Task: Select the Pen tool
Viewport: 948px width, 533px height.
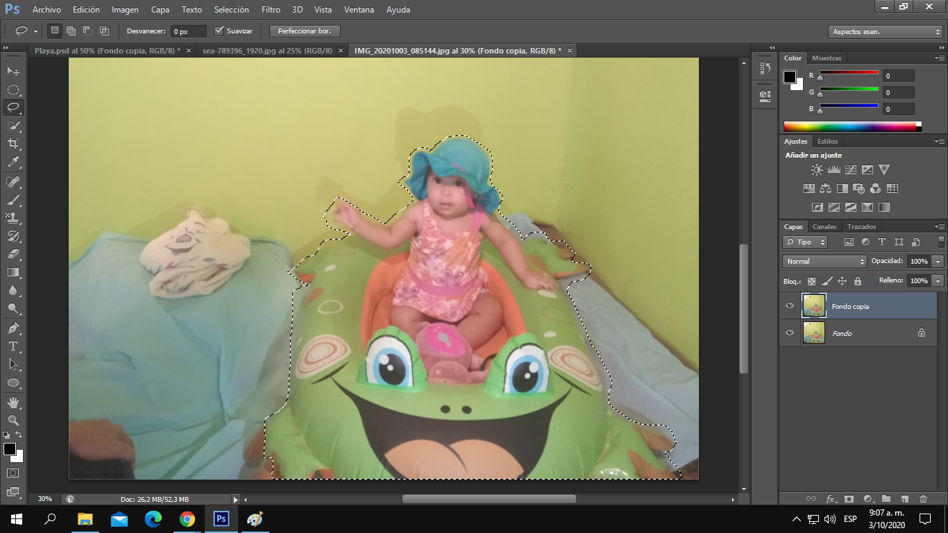Action: coord(13,328)
